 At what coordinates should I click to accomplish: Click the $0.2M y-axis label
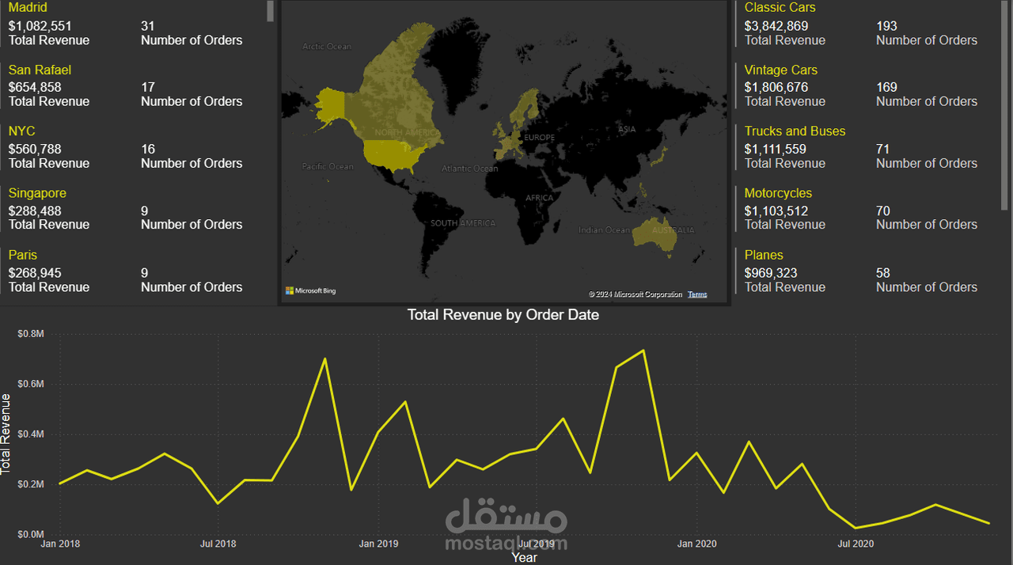(31, 484)
